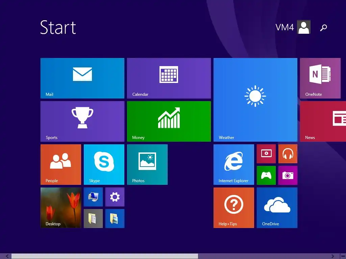Open the This PC computer tile
346x259 pixels.
(x=93, y=197)
